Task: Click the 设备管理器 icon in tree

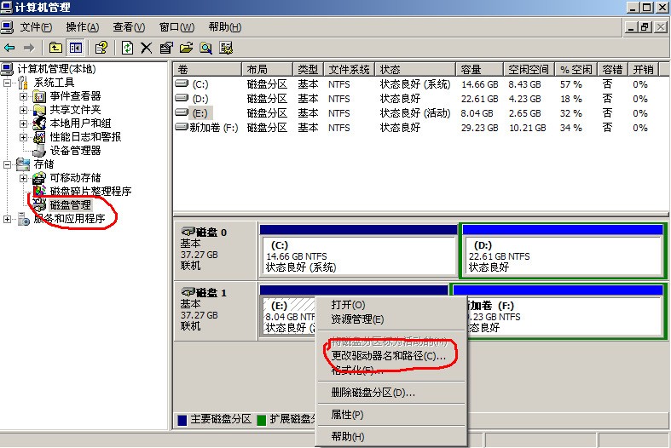Action: click(39, 151)
